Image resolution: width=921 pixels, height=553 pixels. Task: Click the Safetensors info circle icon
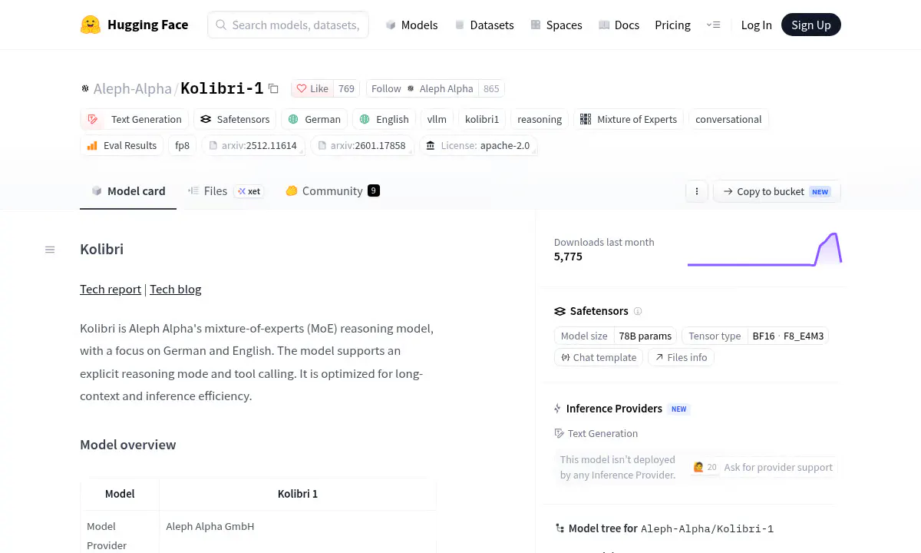[x=638, y=311]
